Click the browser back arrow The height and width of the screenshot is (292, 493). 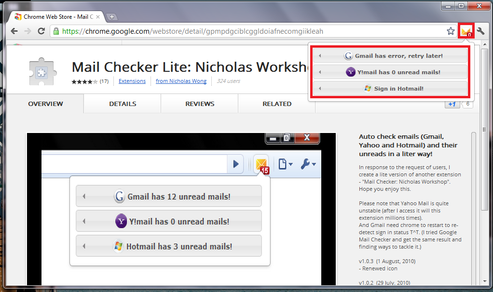click(14, 31)
